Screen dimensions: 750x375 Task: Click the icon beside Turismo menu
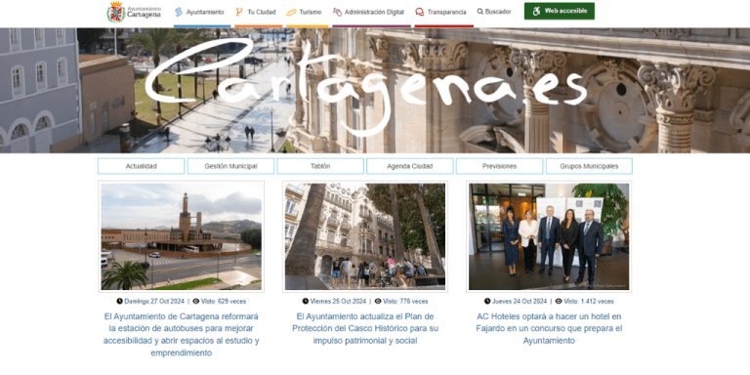click(x=291, y=12)
